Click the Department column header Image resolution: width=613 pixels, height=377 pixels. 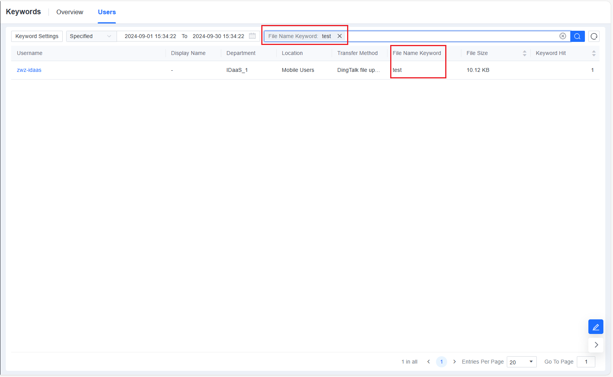click(241, 53)
